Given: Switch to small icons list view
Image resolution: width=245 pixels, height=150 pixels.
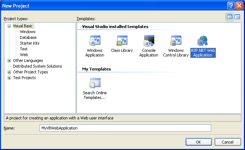Looking at the screenshot, I should pos(237,17).
